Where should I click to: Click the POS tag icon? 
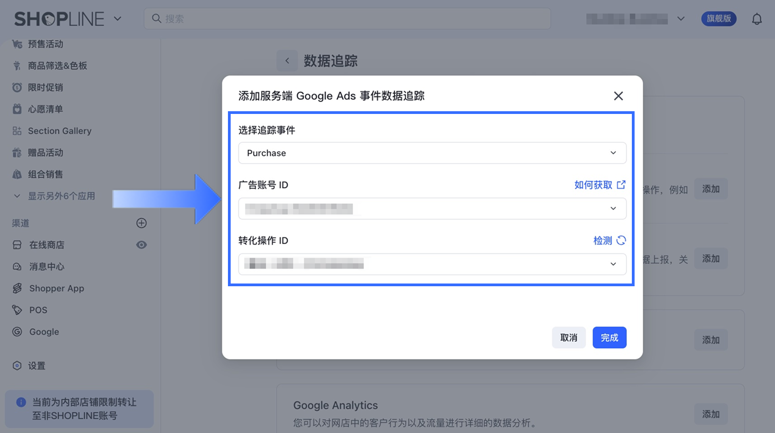click(17, 310)
